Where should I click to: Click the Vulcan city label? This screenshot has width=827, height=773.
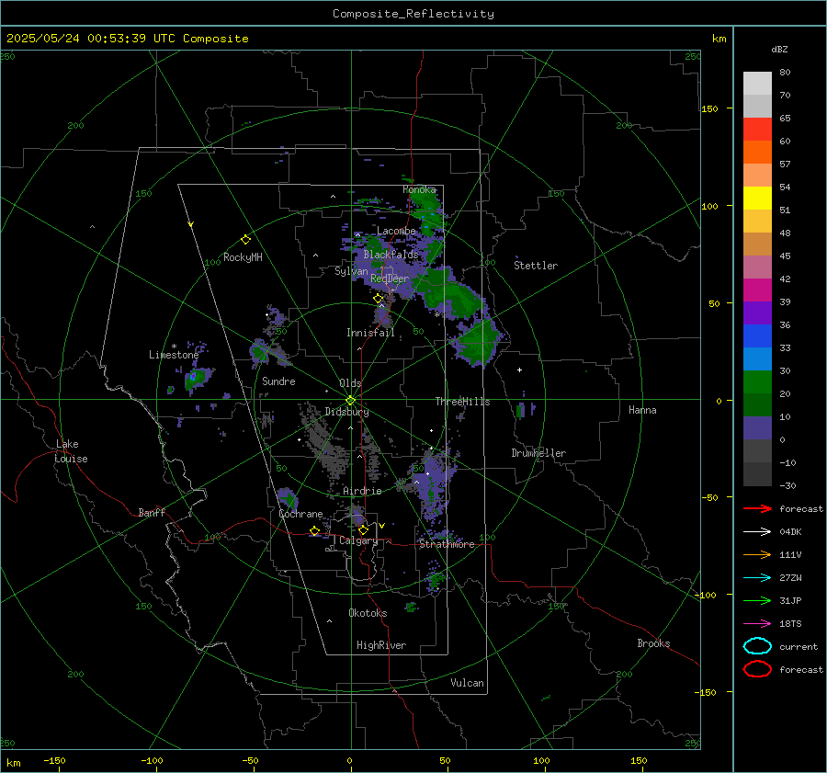[x=467, y=683]
